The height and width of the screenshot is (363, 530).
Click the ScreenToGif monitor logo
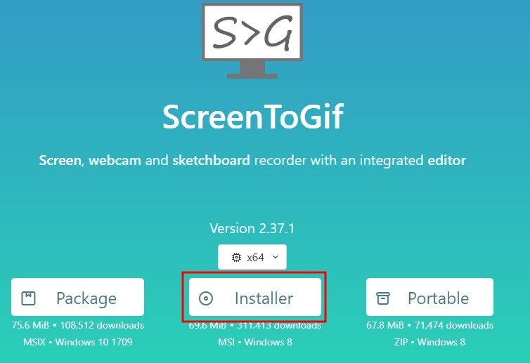252,41
